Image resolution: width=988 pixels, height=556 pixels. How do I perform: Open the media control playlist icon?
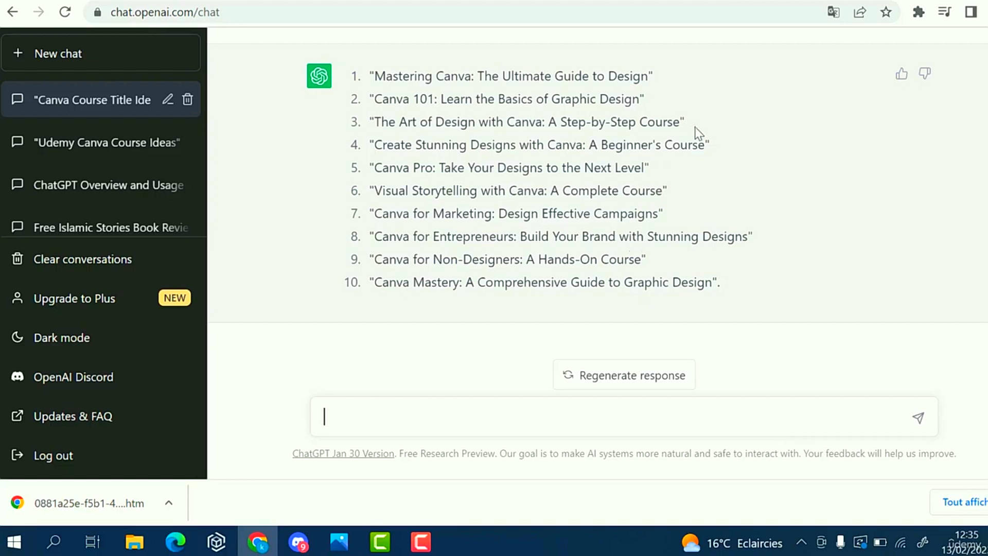click(x=944, y=12)
